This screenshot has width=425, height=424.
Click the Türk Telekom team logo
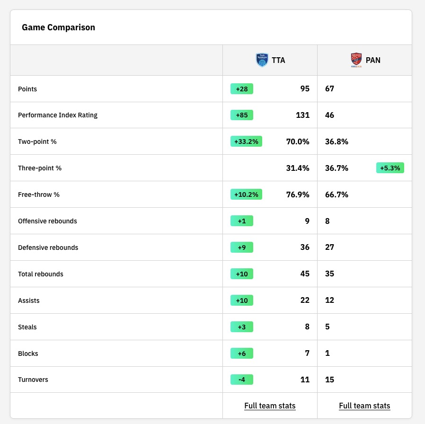262,60
